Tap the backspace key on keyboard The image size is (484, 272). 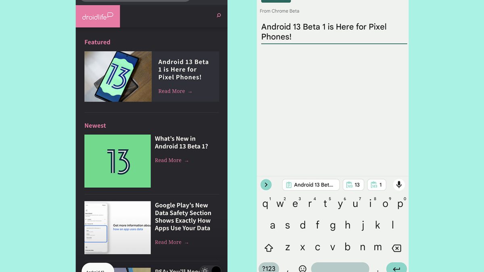[x=396, y=248]
